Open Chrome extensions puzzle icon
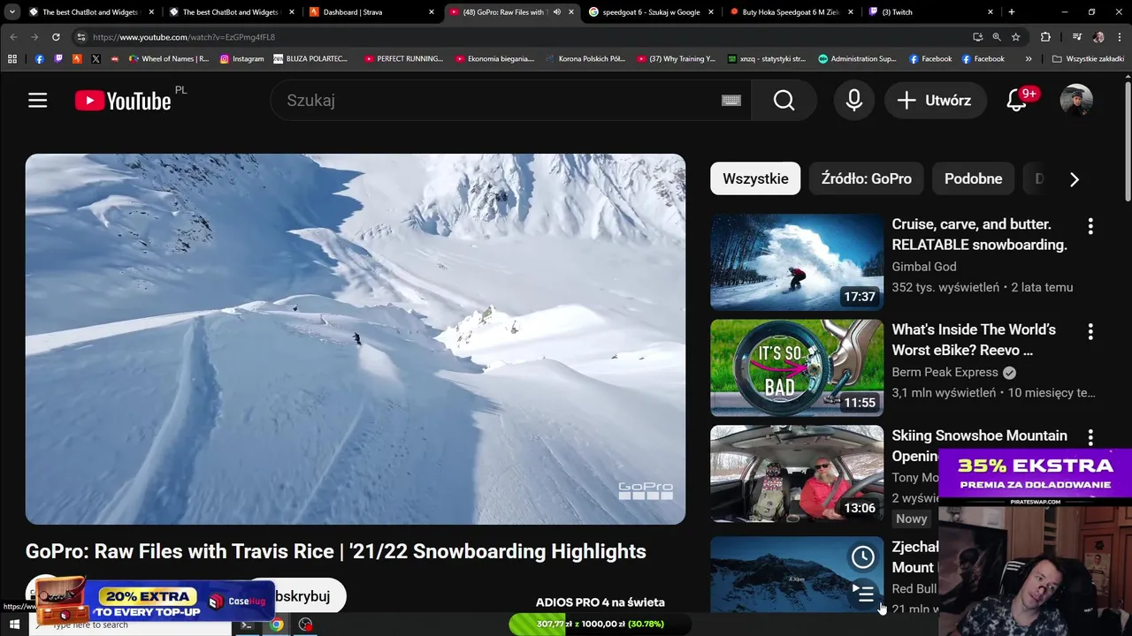Screen dimensions: 1132x636 1045,37
